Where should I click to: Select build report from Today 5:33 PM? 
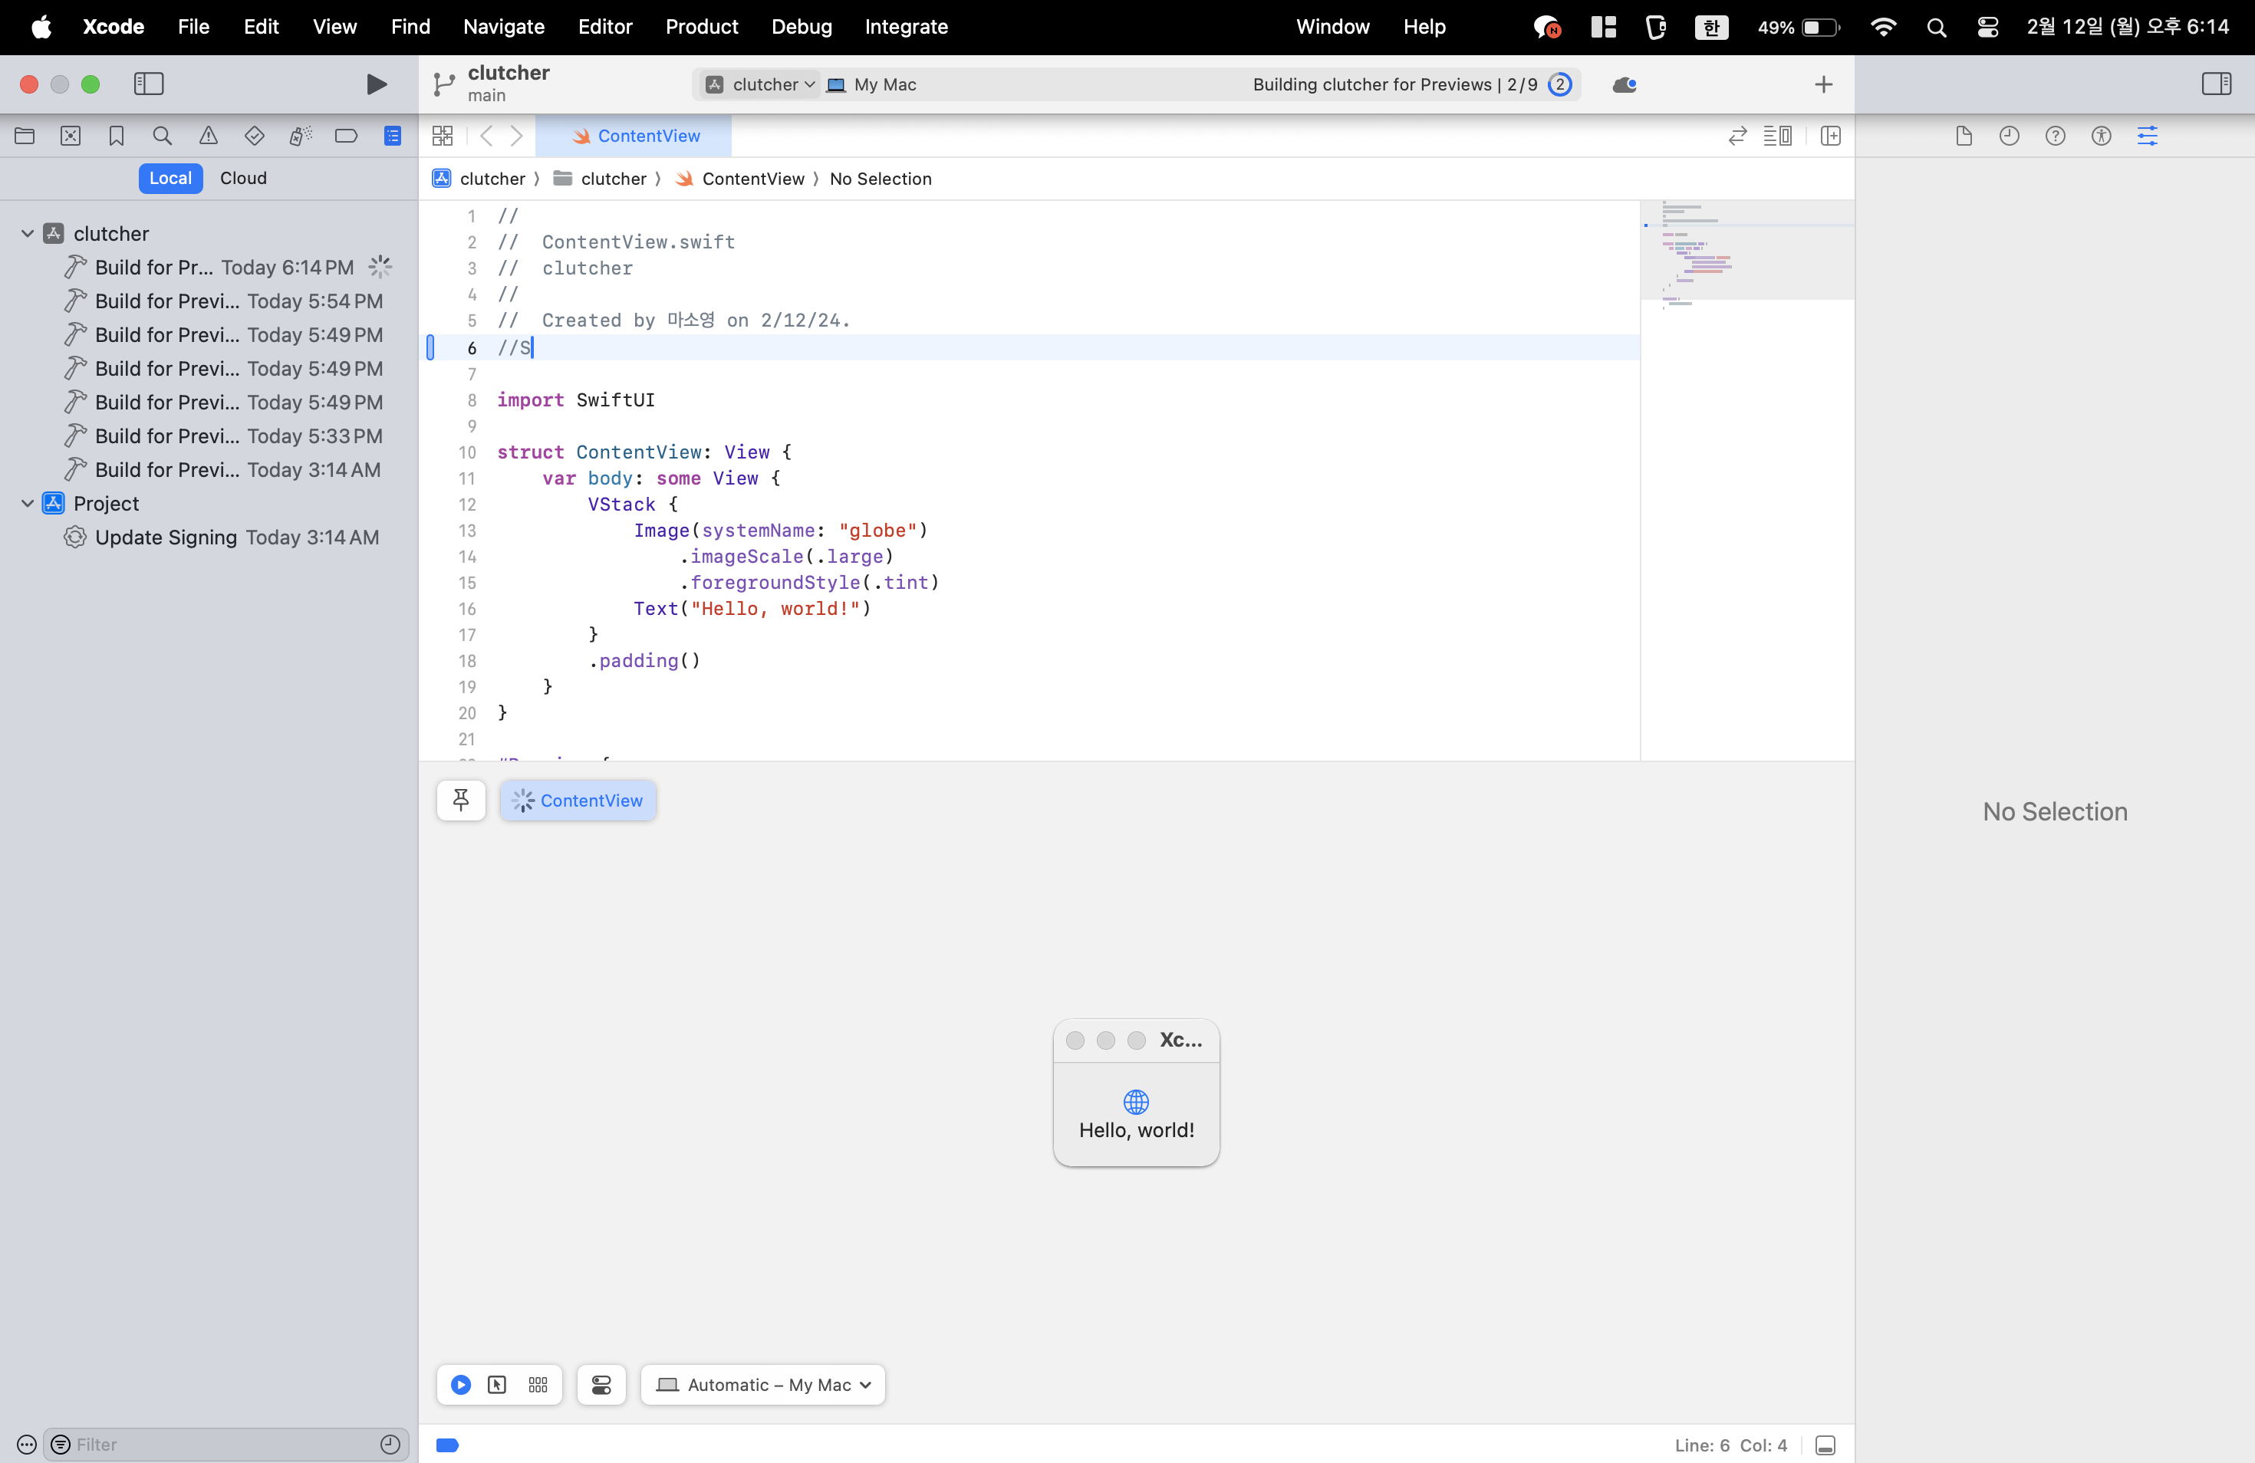click(x=224, y=436)
